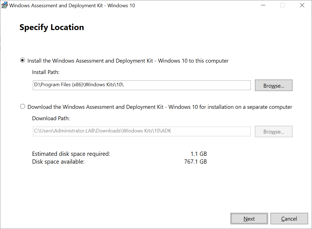Proceed with the Next button
Image resolution: width=312 pixels, height=229 pixels.
tap(249, 219)
